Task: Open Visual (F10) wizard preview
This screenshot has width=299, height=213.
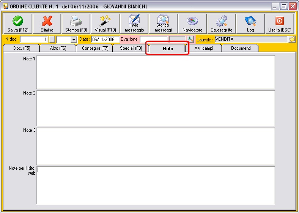Action: 105,24
